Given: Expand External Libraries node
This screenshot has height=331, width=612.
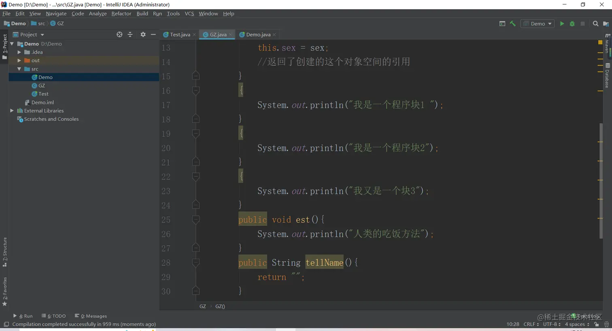Looking at the screenshot, I should click(x=12, y=111).
